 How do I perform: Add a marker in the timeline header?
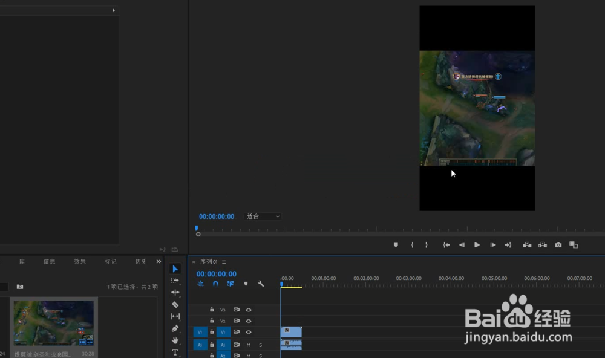click(246, 284)
